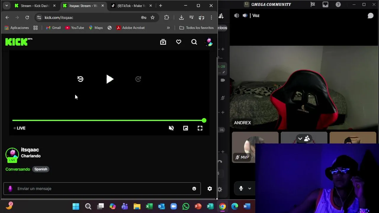Select ANDREX video tile in Discord
The width and height of the screenshot is (379, 213).
click(x=304, y=88)
